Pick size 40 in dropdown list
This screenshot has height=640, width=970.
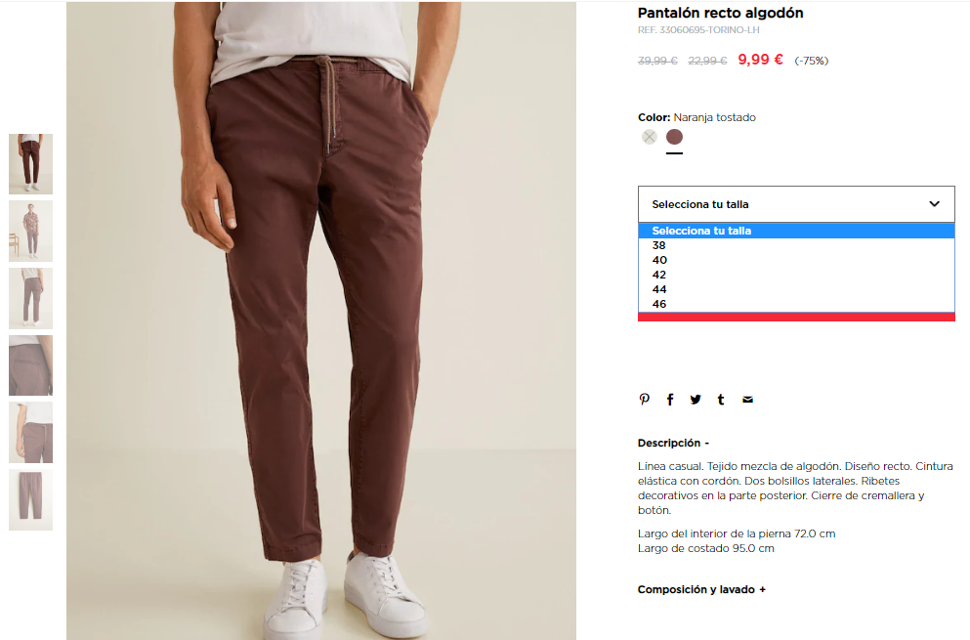pyautogui.click(x=796, y=260)
